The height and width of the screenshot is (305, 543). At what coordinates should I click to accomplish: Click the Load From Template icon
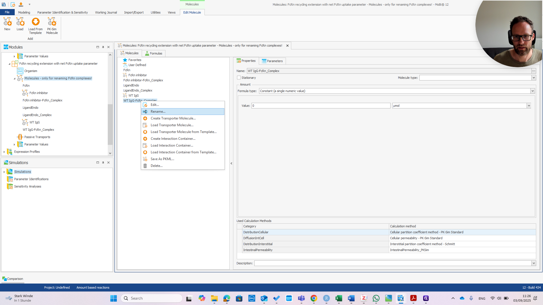point(35,22)
